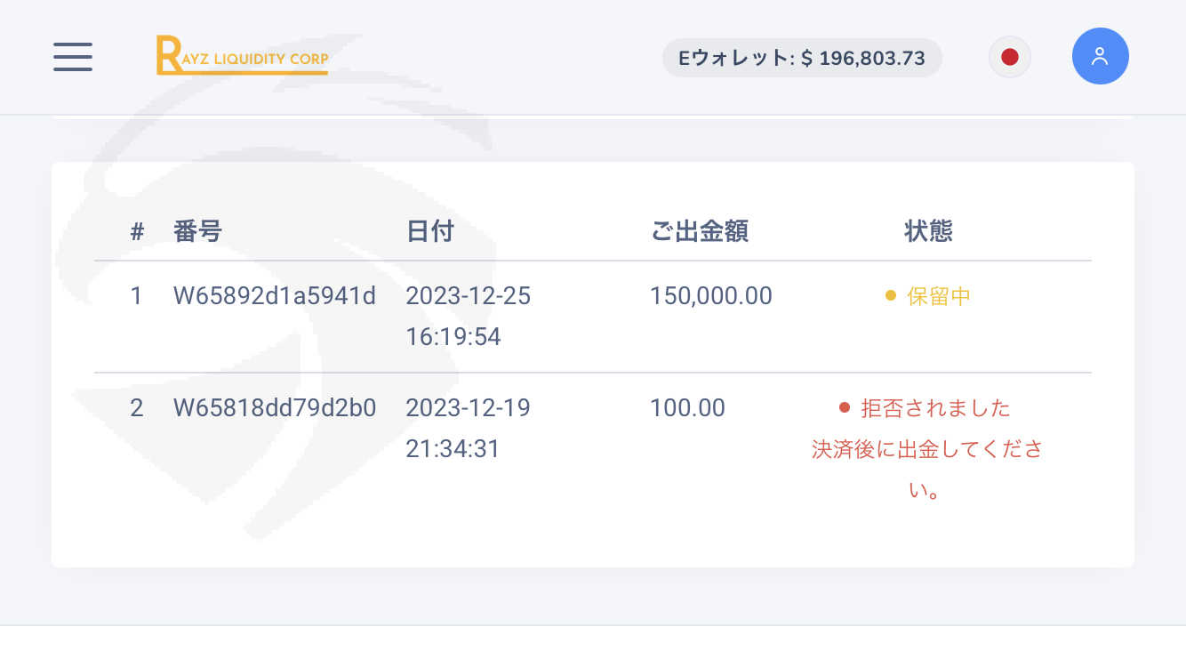Select the 150,000.00 withdrawal amount
Viewport: 1186px width, 667px height.
[711, 296]
